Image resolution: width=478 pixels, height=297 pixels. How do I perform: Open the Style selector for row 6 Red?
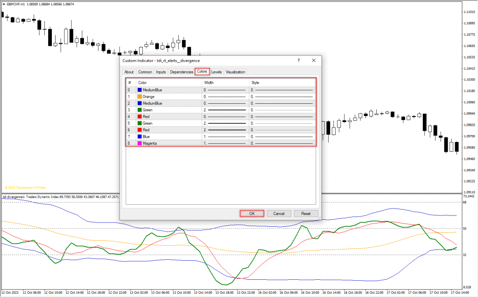pyautogui.click(x=281, y=130)
